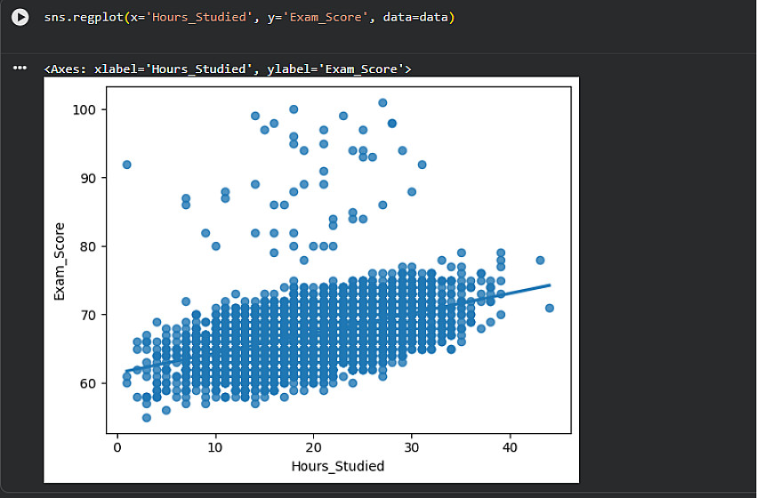Click the rightmost data point near score 71
The width and height of the screenshot is (757, 498).
550,308
